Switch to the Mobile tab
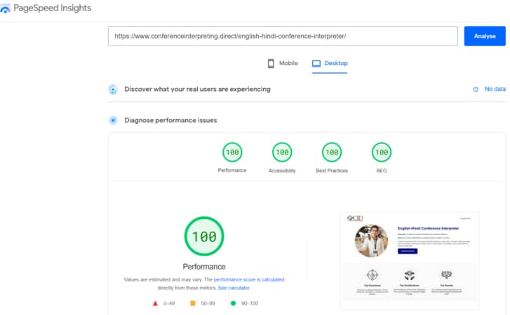Viewport: 510px width, 315px height. tap(282, 63)
